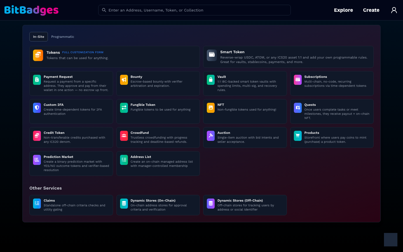Click the Dynamic Stores (On-Chain) database icon
The image size is (403, 252).
pyautogui.click(x=124, y=204)
